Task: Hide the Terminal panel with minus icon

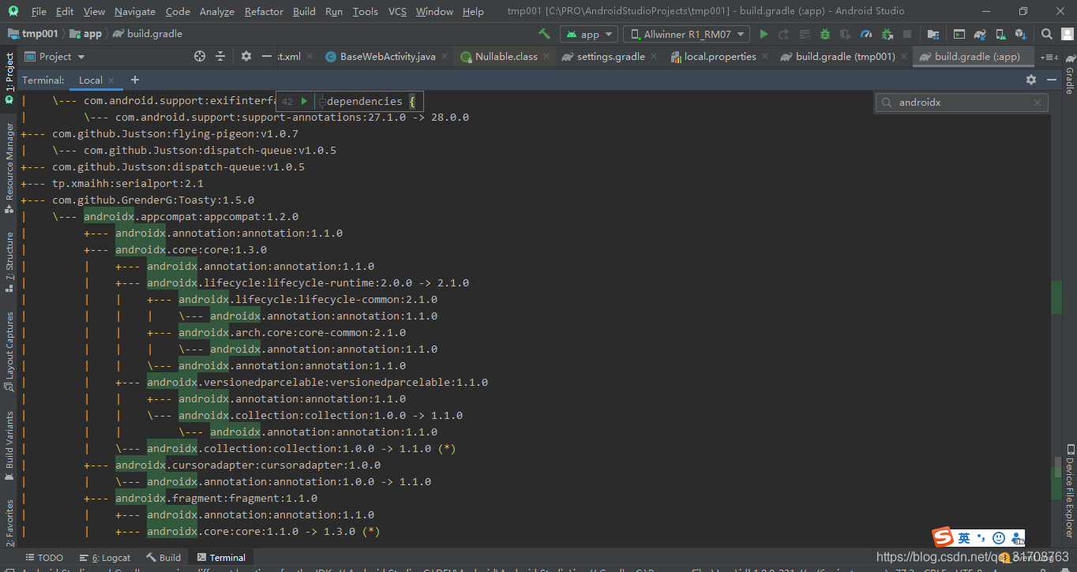Action: click(1052, 80)
